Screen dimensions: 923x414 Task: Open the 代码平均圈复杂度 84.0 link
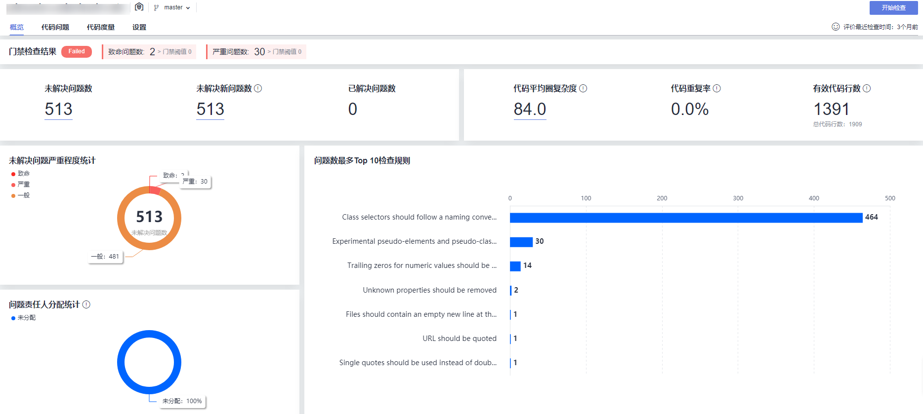click(530, 109)
